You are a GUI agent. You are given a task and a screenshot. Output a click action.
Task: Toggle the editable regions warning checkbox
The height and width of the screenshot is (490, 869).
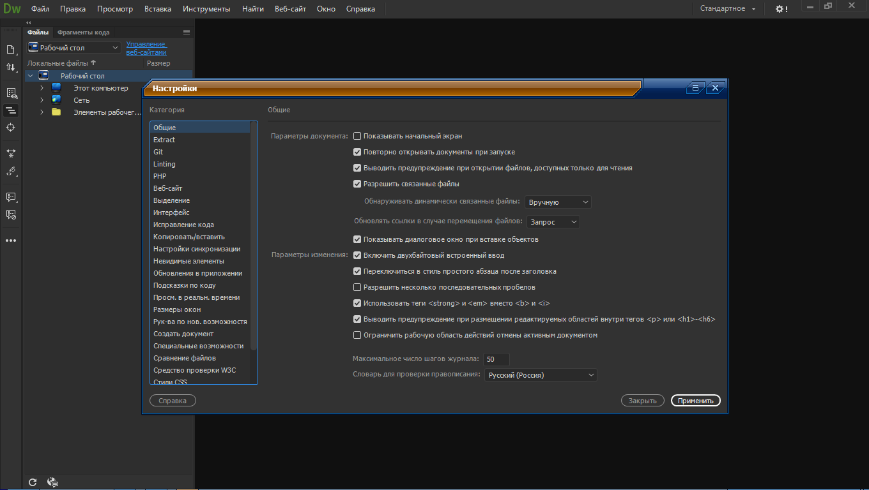pyautogui.click(x=357, y=319)
